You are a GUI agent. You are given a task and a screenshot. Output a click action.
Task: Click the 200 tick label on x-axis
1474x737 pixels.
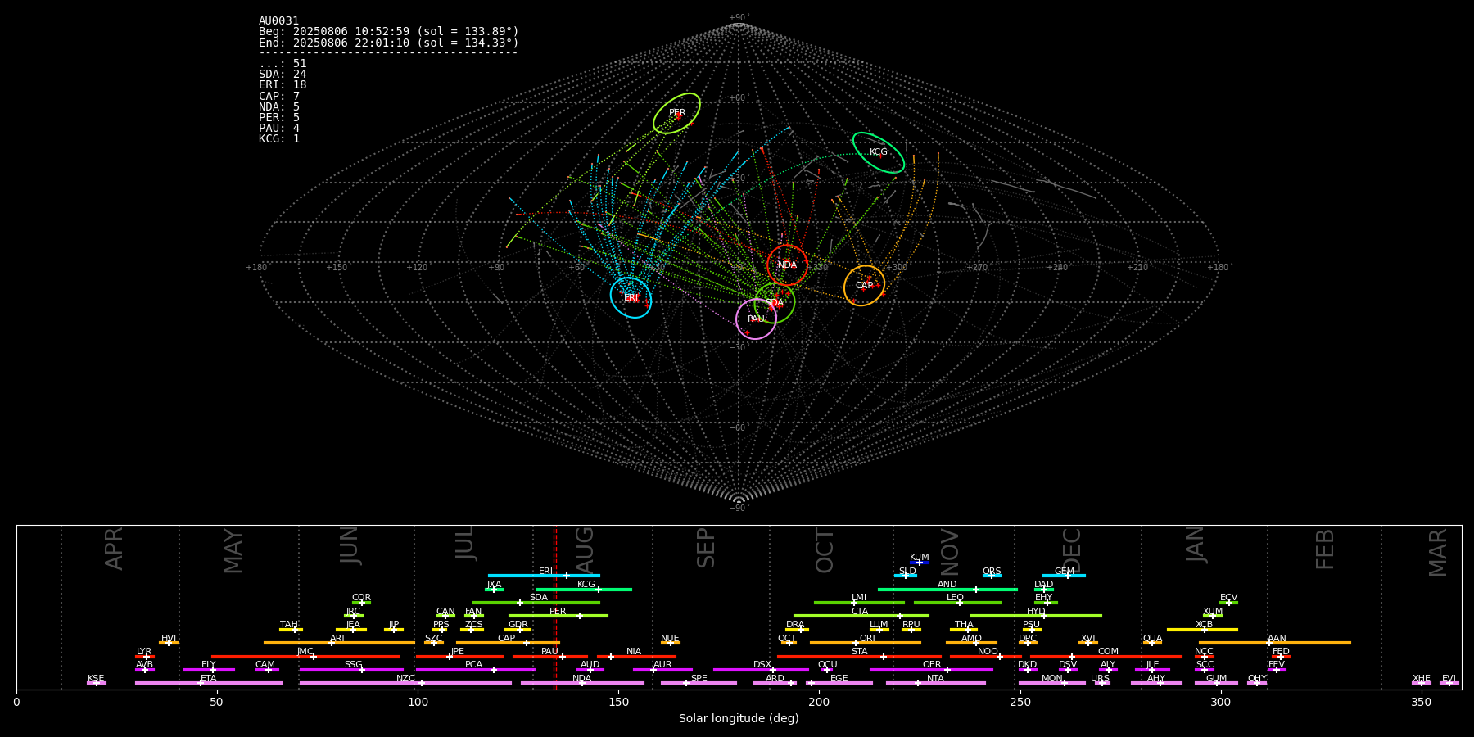pyautogui.click(x=819, y=703)
